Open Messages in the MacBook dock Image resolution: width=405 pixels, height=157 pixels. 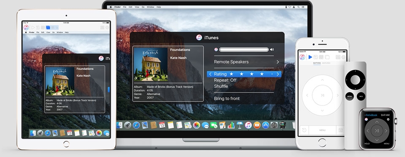205,125
